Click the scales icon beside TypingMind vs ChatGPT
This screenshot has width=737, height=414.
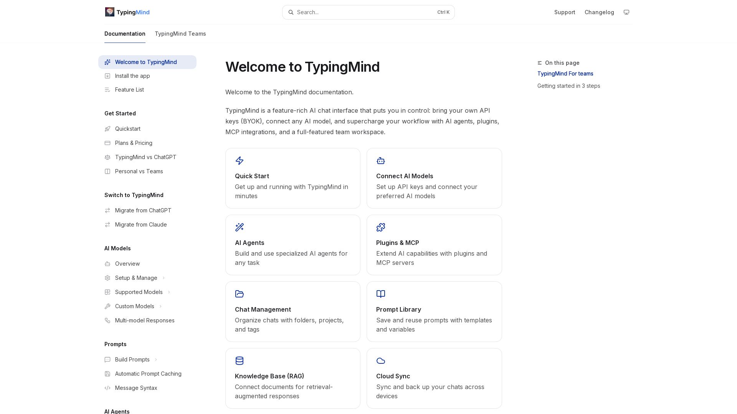coord(107,157)
